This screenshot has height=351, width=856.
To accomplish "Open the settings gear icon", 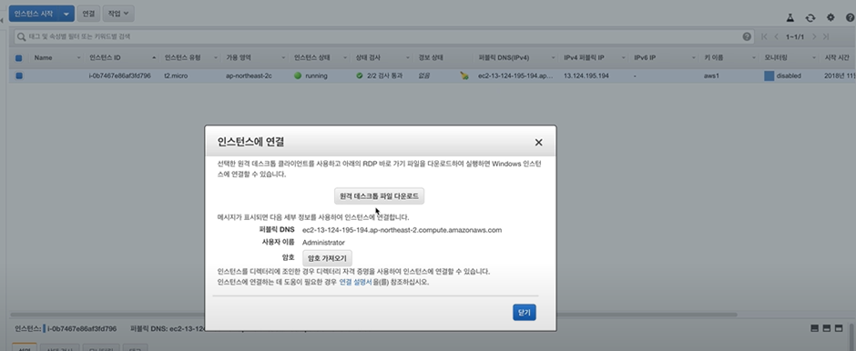I will (831, 18).
